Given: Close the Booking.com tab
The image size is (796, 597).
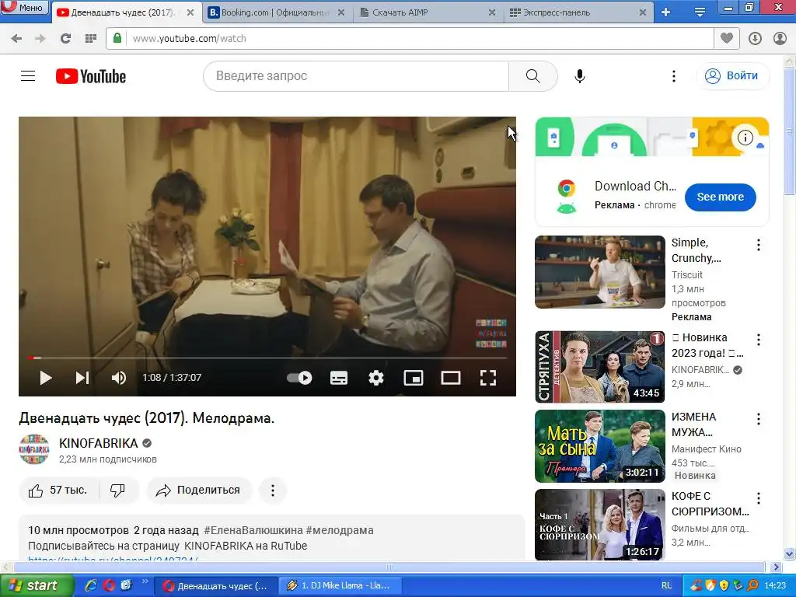Looking at the screenshot, I should click(x=341, y=12).
